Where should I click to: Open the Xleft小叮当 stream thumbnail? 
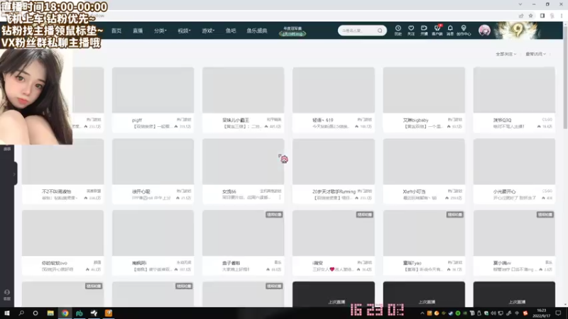click(424, 162)
